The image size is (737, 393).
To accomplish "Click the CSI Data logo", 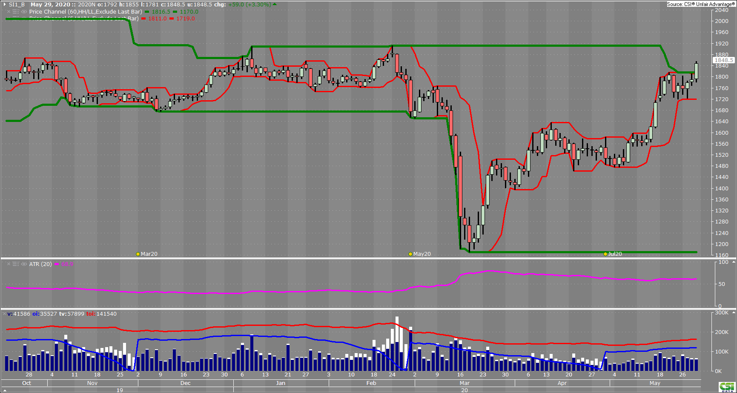I will point(727,387).
